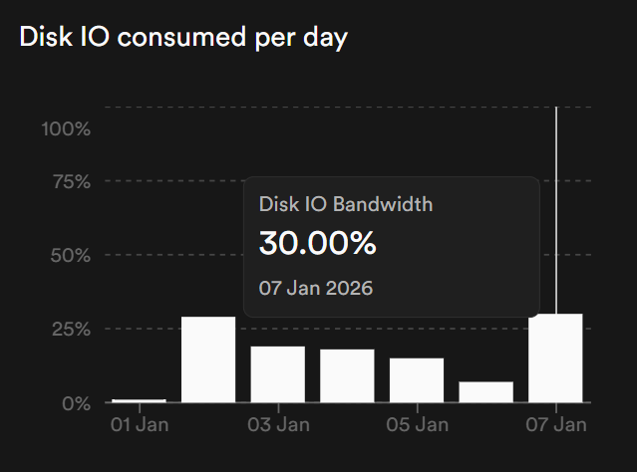Select the bar between 03 Jan and 05 Jan
Screen dimensions: 637x472
(347, 375)
